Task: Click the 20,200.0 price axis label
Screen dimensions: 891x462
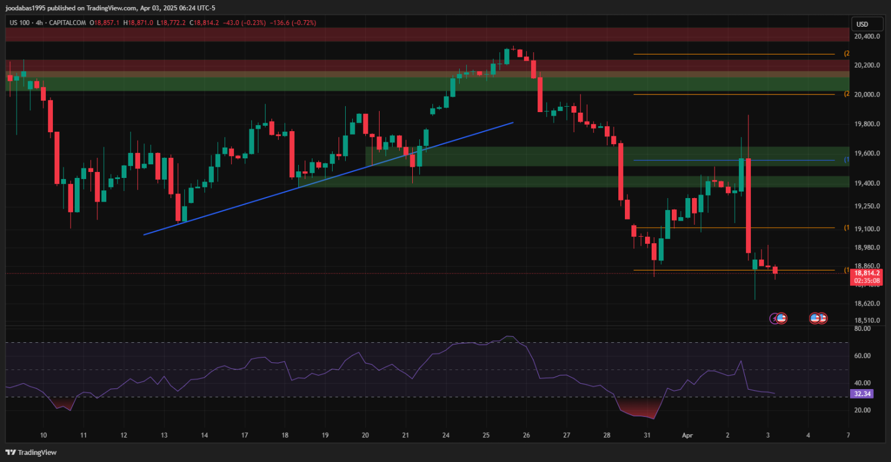Action: point(866,65)
